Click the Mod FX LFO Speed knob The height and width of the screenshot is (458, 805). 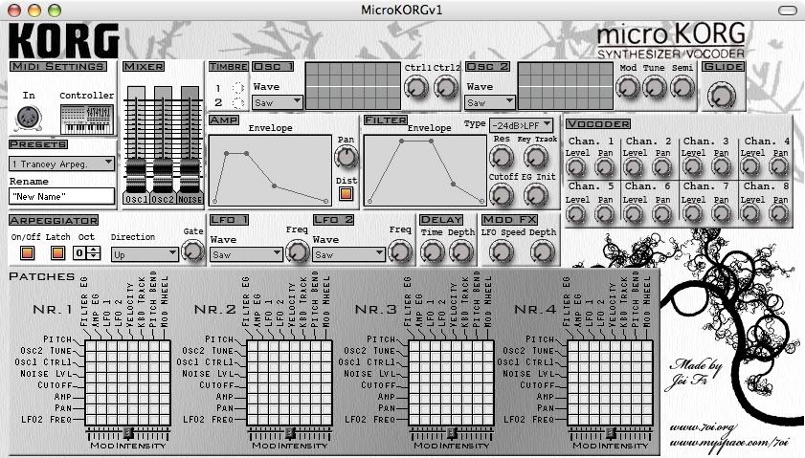[501, 251]
